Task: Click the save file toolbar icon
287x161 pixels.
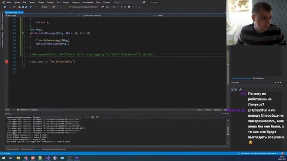Action: point(23,7)
